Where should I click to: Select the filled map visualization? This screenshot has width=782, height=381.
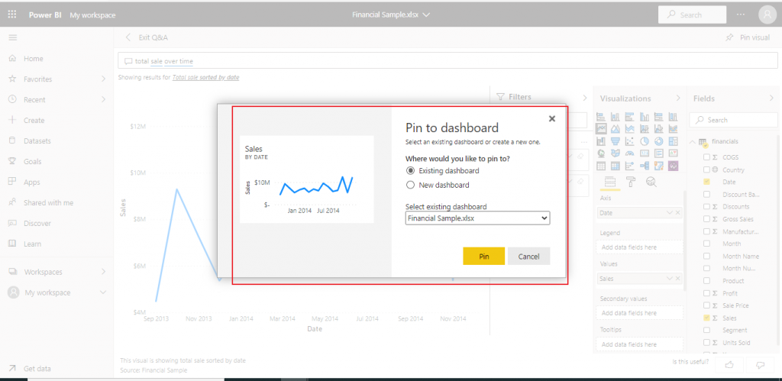point(616,153)
